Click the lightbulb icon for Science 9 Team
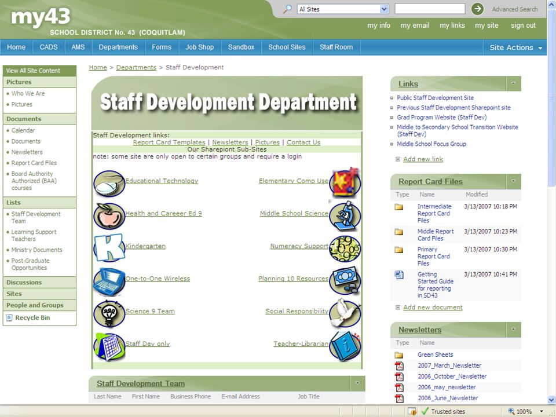The width and height of the screenshot is (556, 417). 109,313
